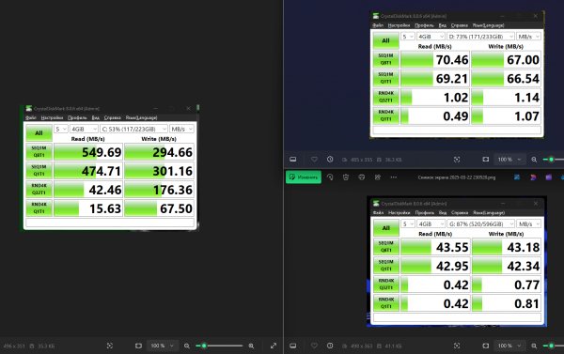
Task: Click the scan icon in the upper-right Photos window
Action: point(457,160)
